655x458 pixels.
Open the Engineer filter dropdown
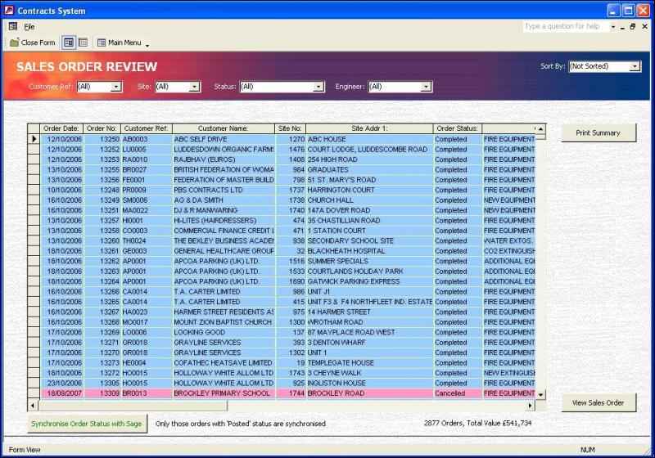426,87
